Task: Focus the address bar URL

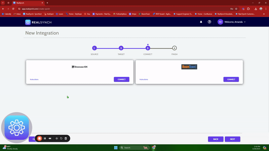Action: pyautogui.click(x=36, y=9)
